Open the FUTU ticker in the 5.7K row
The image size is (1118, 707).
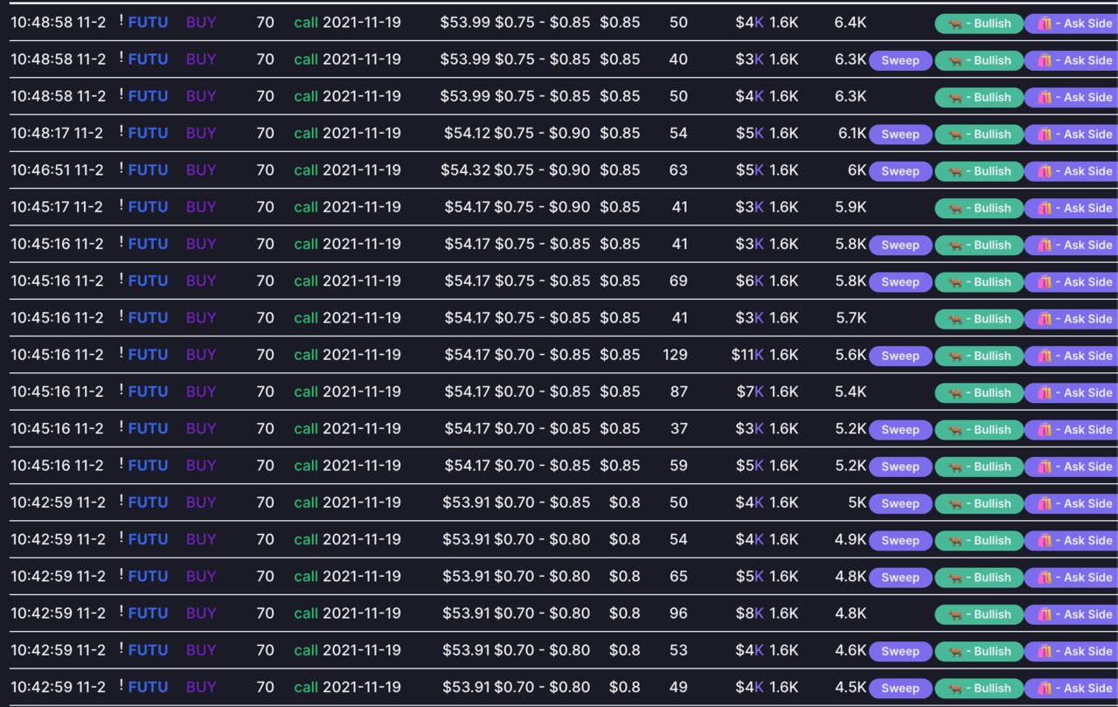click(x=148, y=318)
